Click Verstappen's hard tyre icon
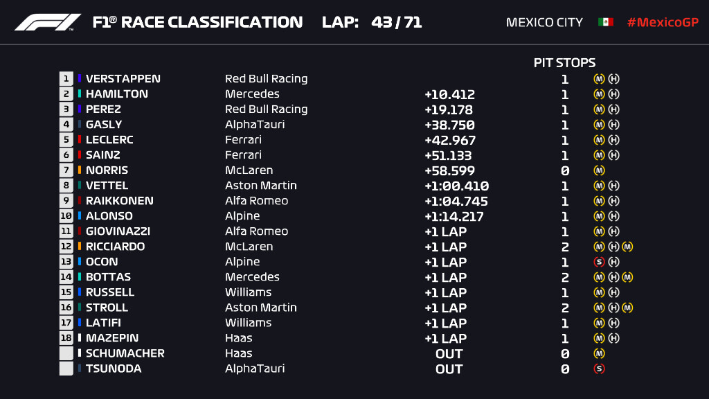Viewport: 709px width, 399px height. (613, 79)
